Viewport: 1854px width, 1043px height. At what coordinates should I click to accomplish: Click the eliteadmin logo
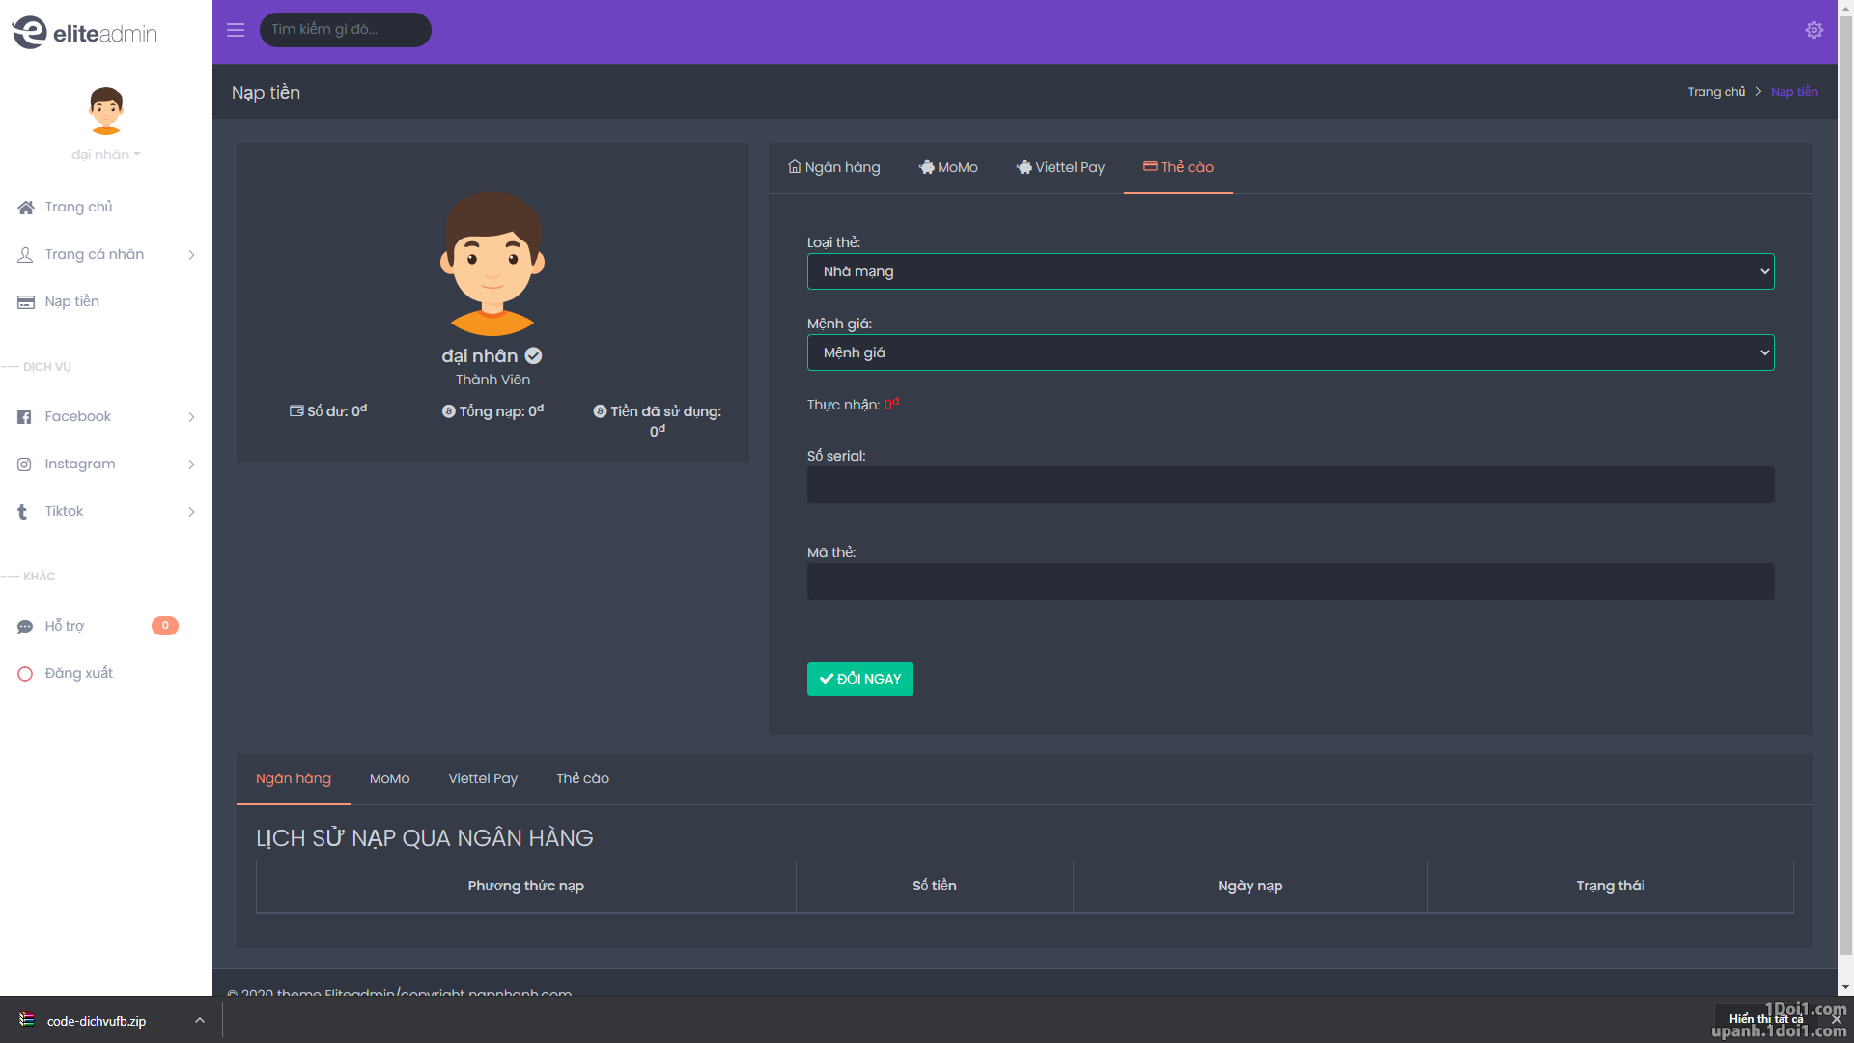[x=85, y=32]
